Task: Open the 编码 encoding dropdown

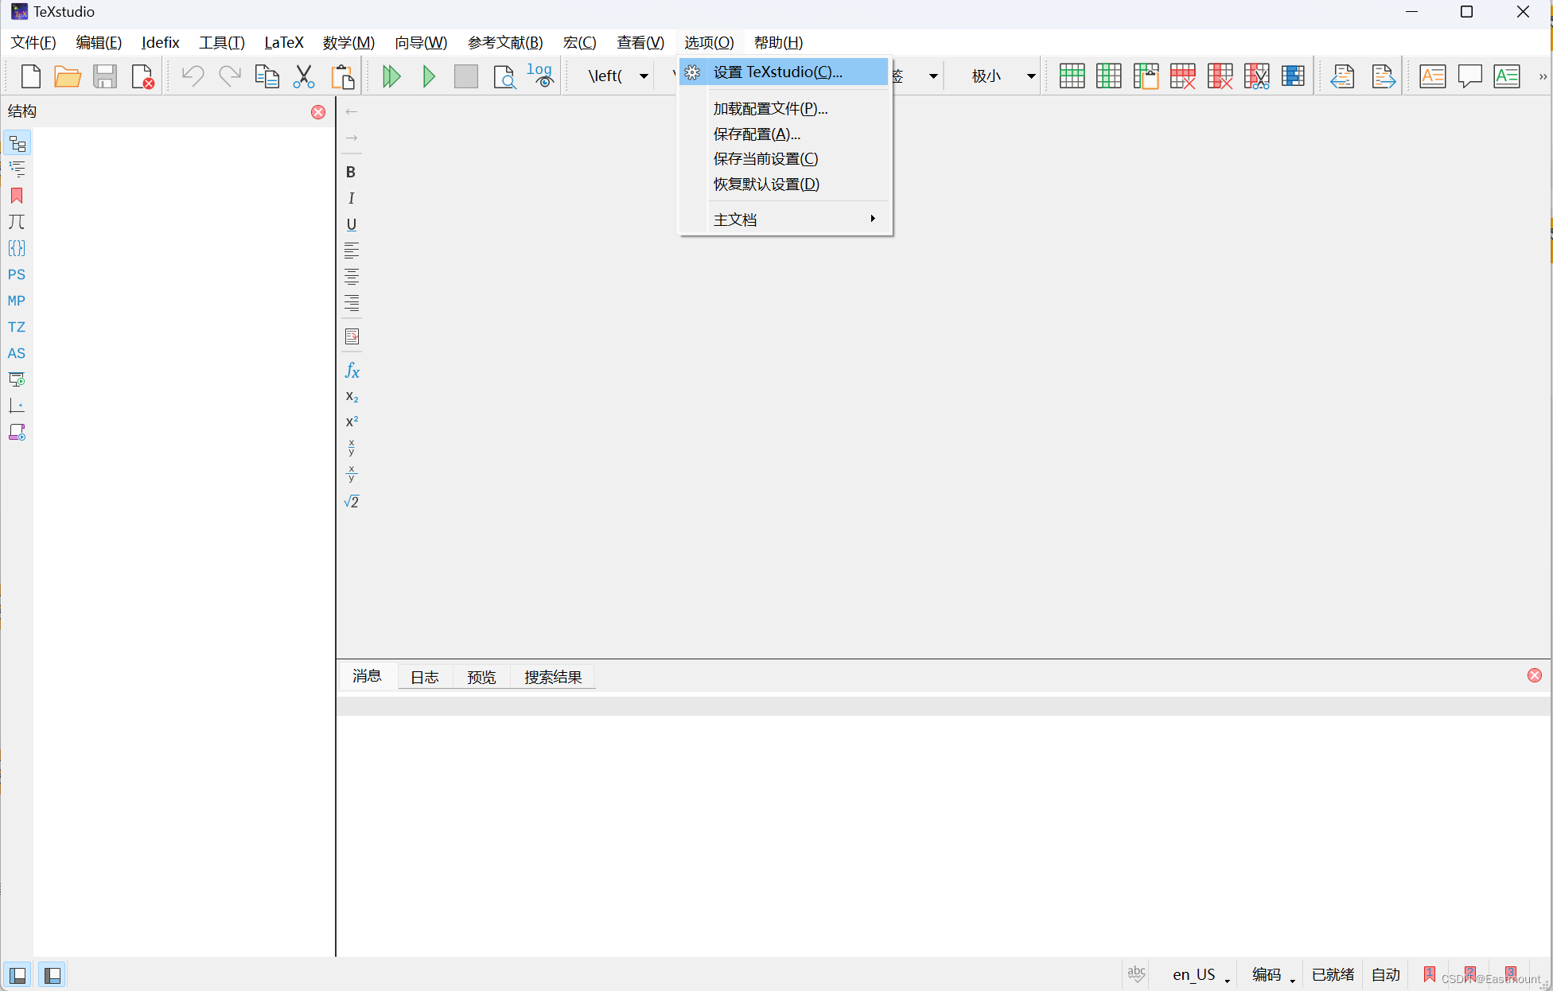Action: click(1273, 975)
